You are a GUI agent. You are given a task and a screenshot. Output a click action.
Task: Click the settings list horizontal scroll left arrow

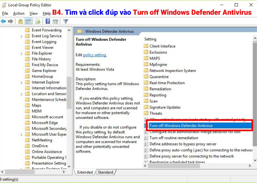pyautogui.click(x=145, y=166)
